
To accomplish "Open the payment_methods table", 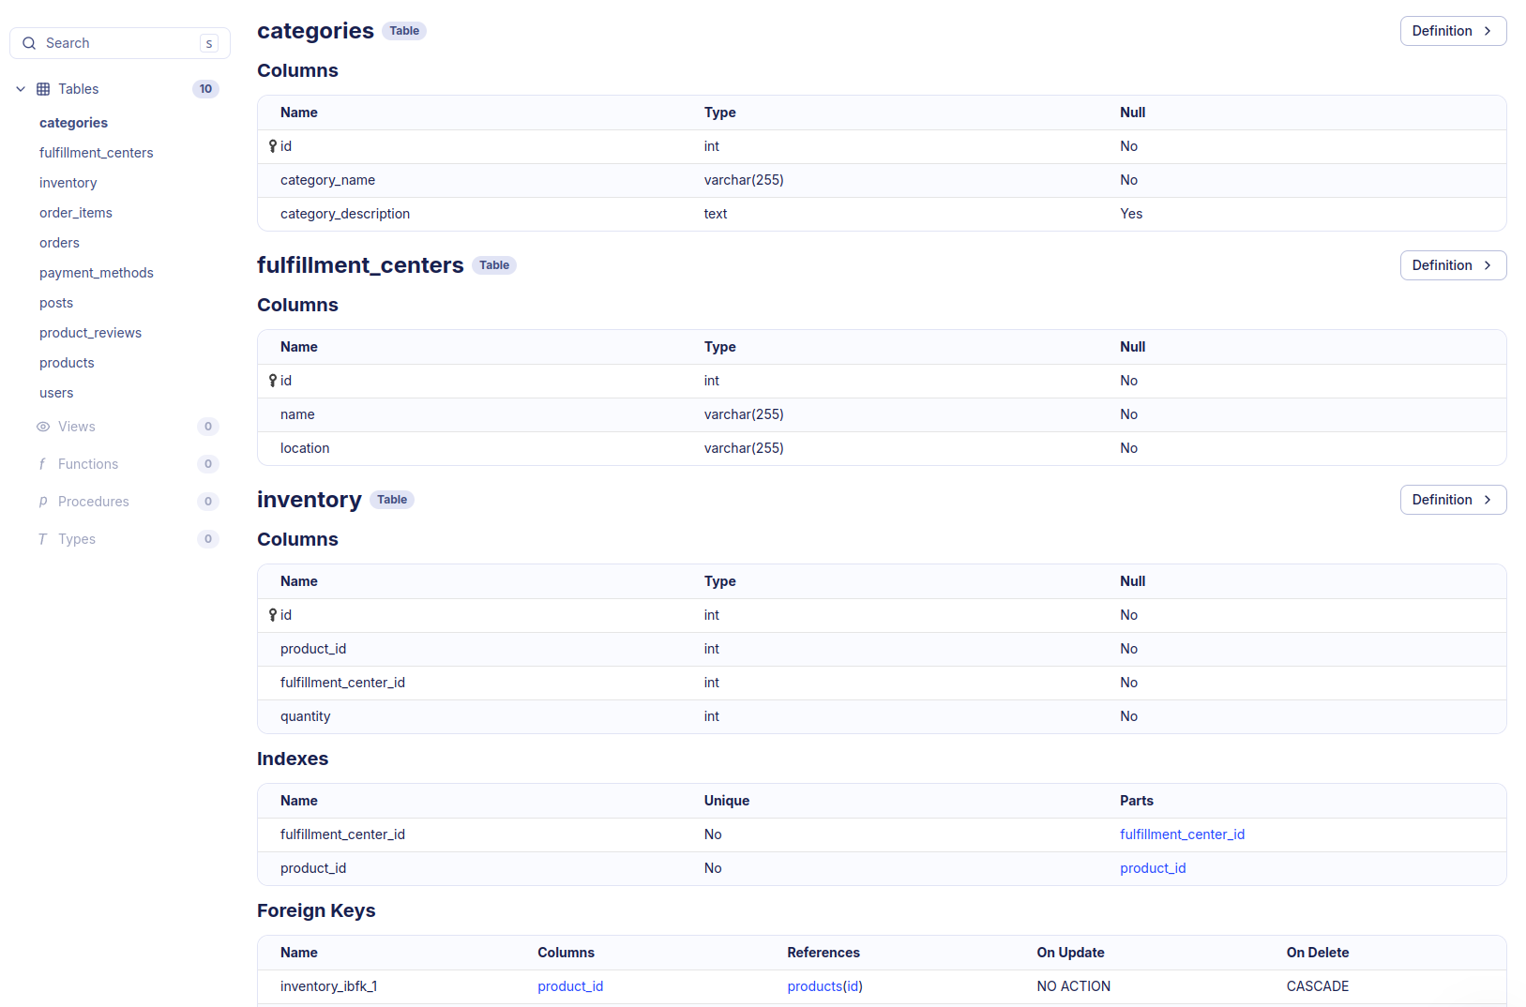I will [x=97, y=272].
